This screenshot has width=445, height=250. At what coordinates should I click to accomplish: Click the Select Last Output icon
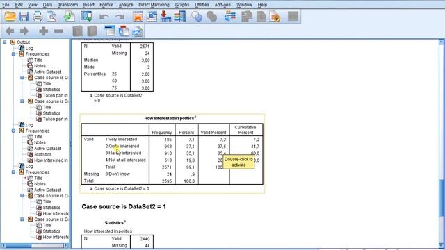pyautogui.click(x=230, y=17)
